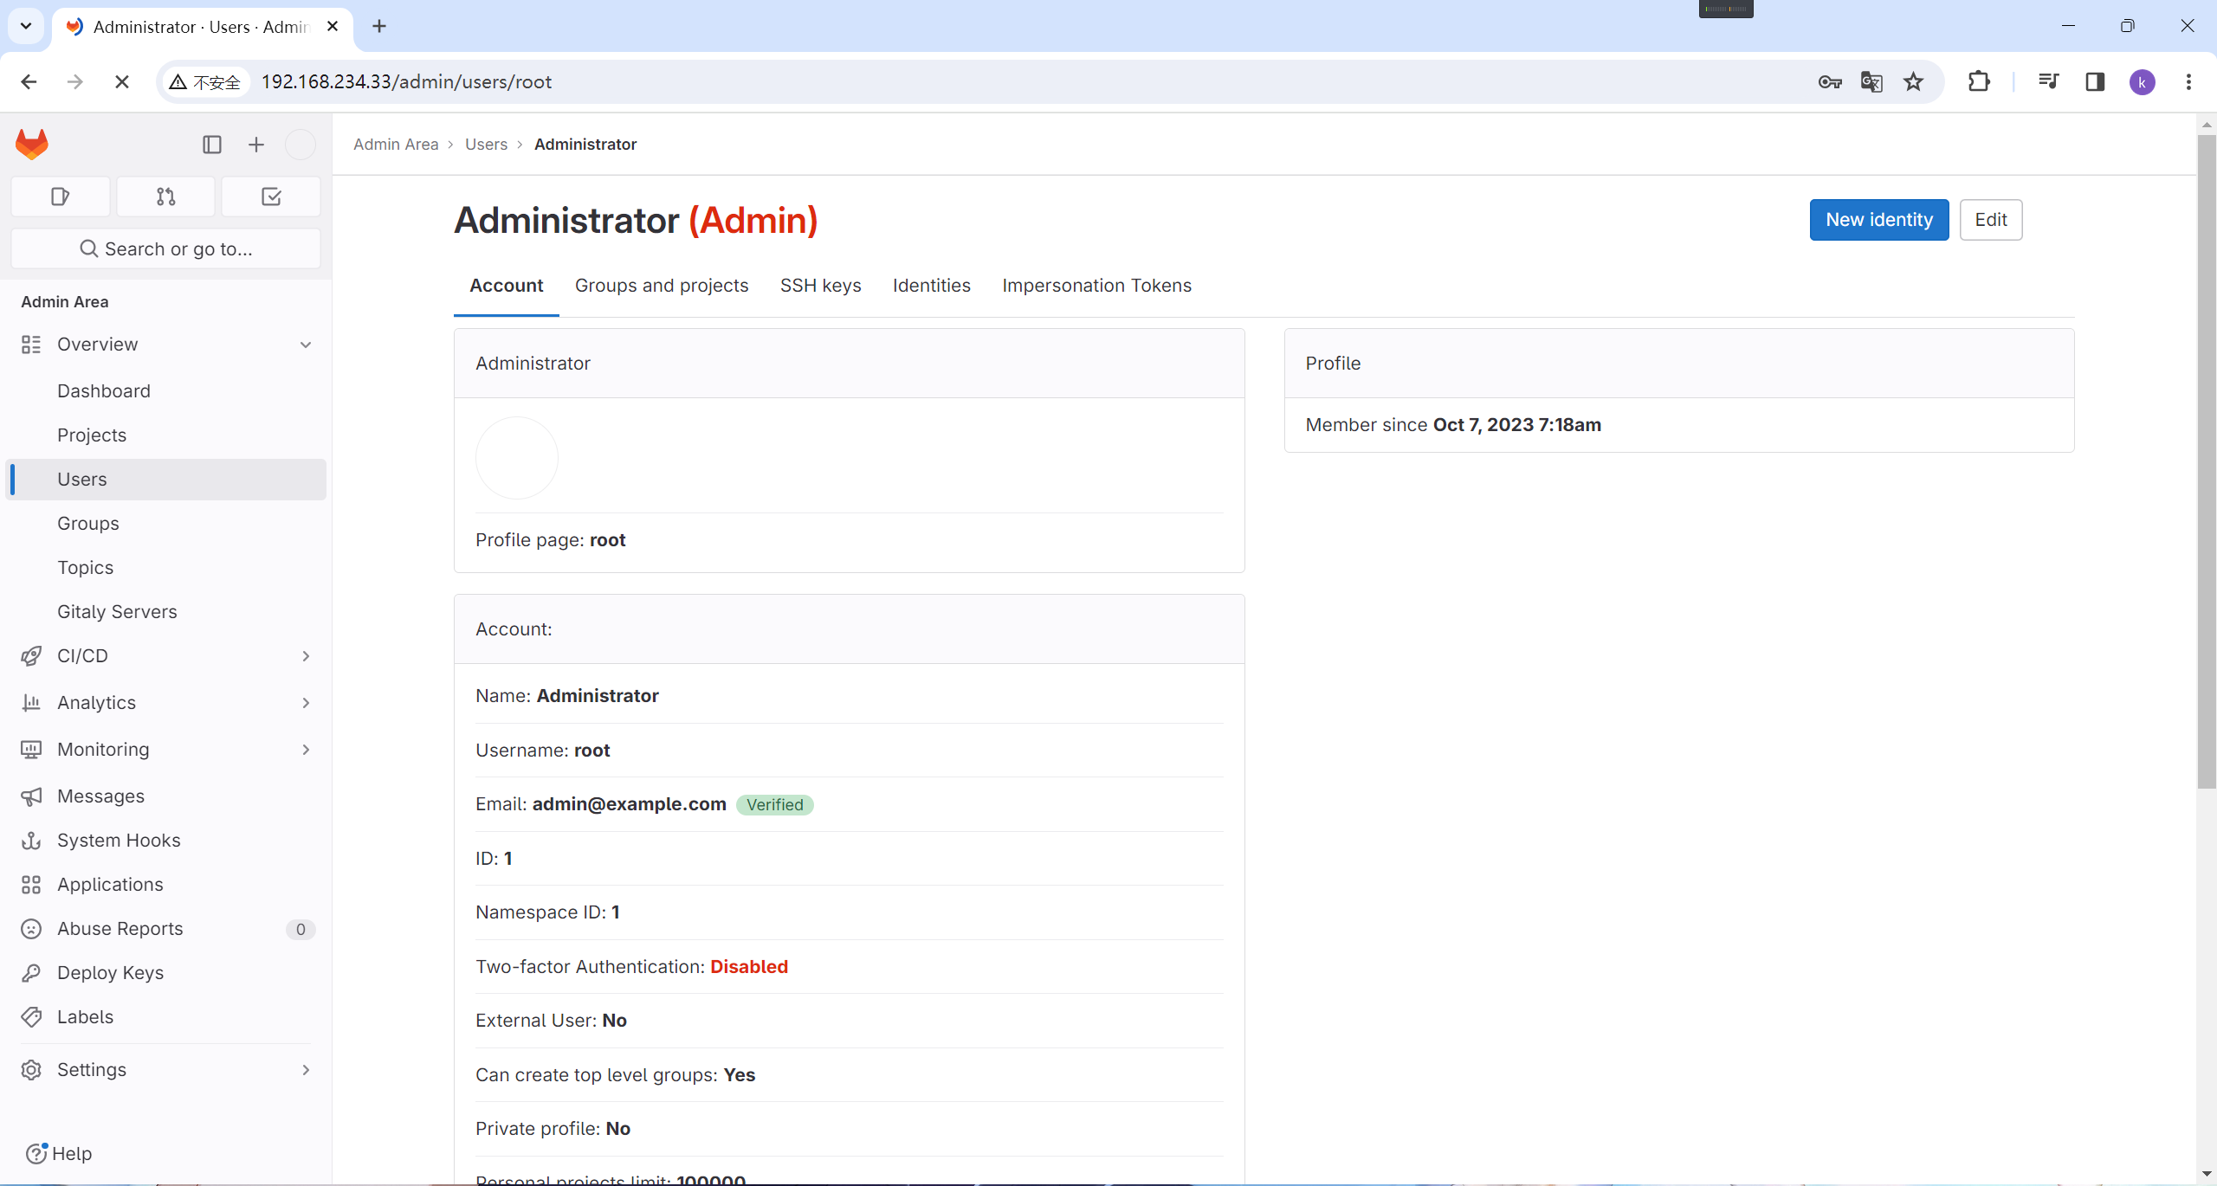Expand the Settings sidebar section
Screen dimensions: 2217x1186
coord(306,1070)
